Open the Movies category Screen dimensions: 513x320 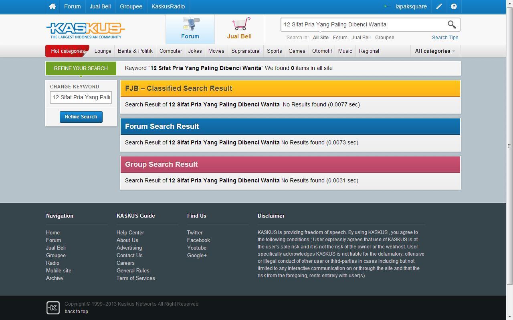[x=216, y=51]
